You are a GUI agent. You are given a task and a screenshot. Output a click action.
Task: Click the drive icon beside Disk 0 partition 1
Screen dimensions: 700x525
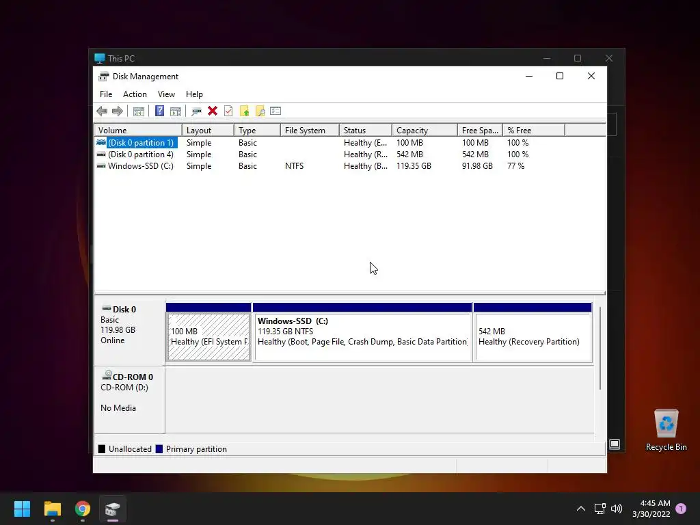[101, 142]
